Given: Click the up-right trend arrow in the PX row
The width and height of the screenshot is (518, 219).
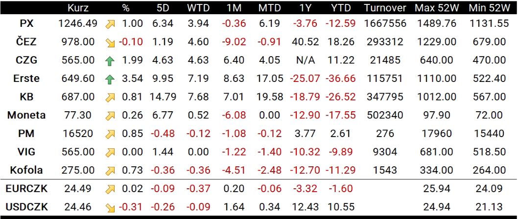Looking at the screenshot, I should click(x=110, y=24).
